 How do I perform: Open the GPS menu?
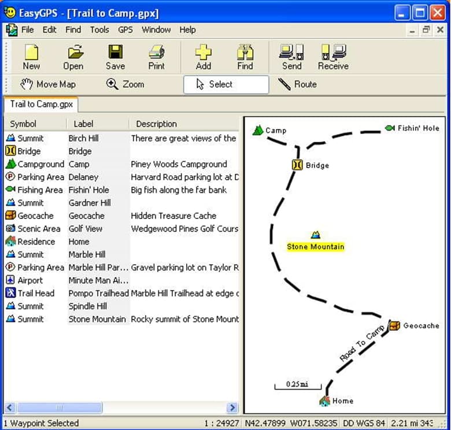pyautogui.click(x=125, y=29)
